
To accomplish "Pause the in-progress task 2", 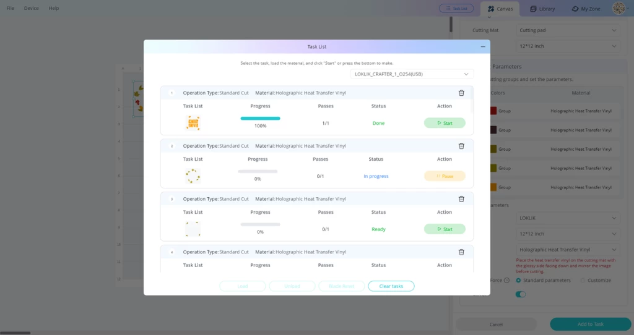I will point(445,176).
